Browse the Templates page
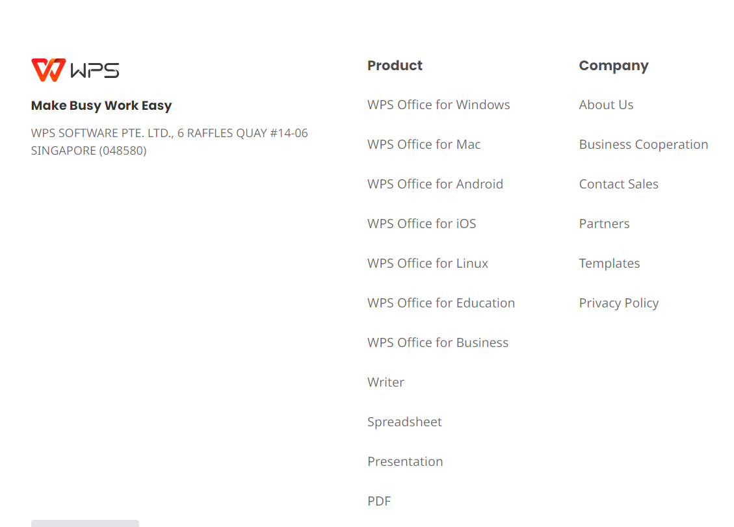 609,263
